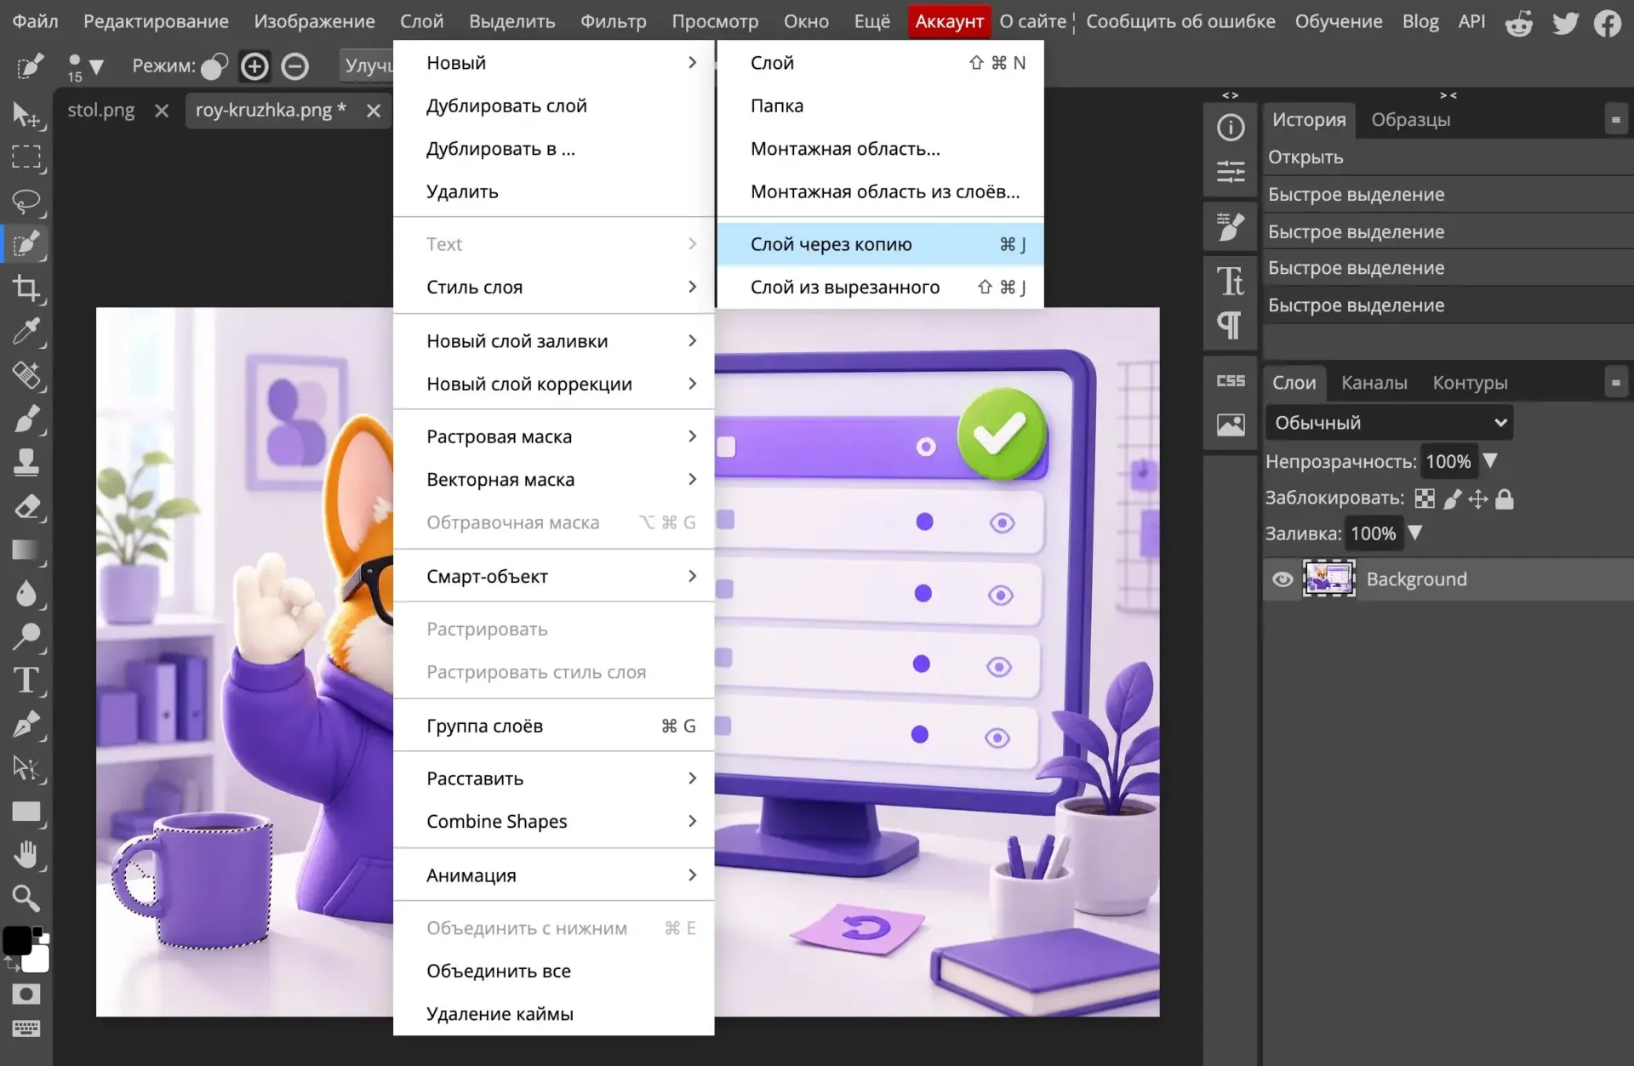Select the Brush tool in toolbar
This screenshot has width=1634, height=1066.
point(26,419)
